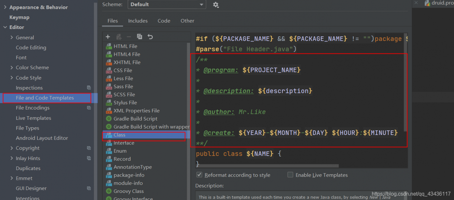454x200 pixels.
Task: Click the create child template icon
Action: 119,37
